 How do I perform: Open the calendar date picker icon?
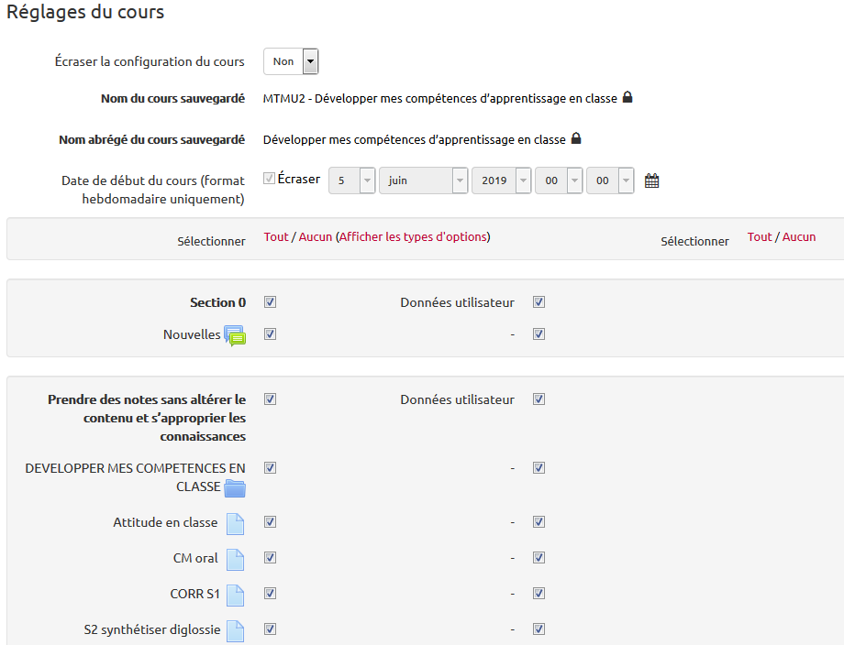pyautogui.click(x=652, y=180)
